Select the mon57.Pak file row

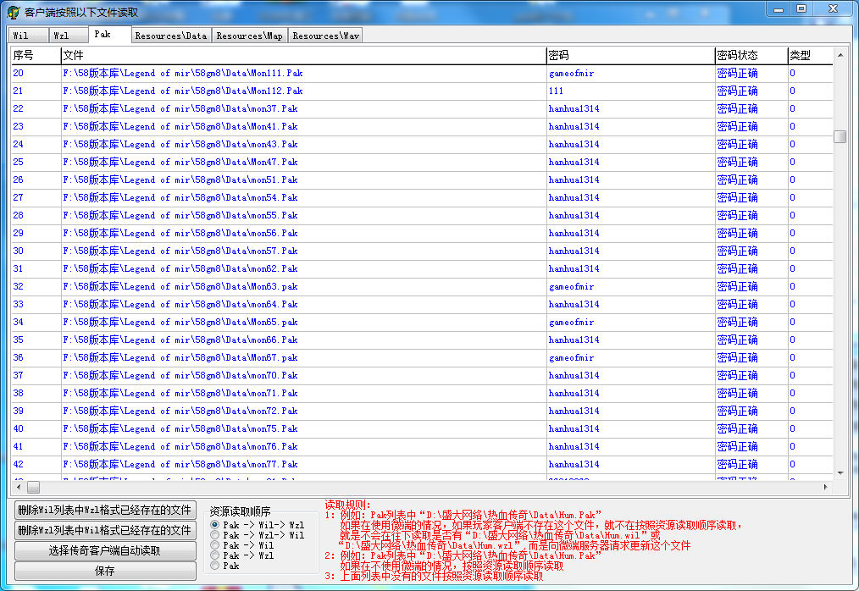[x=422, y=251]
